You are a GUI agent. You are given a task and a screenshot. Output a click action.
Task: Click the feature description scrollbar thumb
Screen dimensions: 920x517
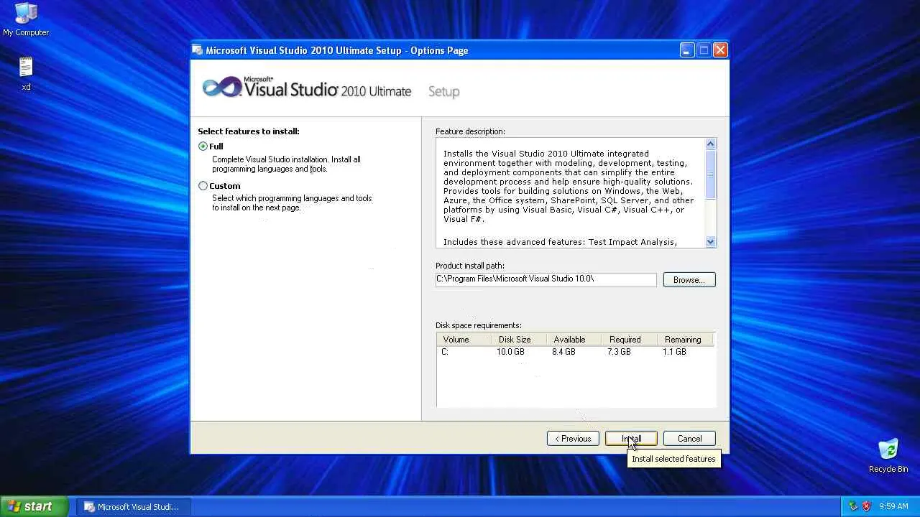[711, 174]
